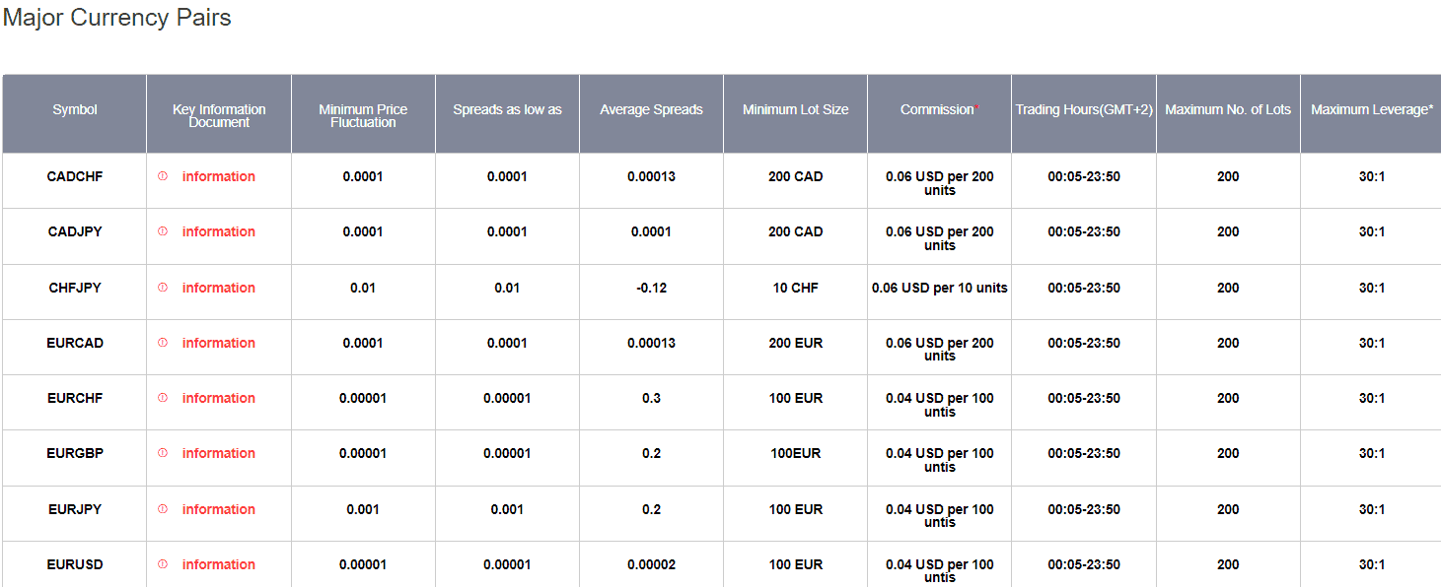Viewport: 1441px width, 587px height.
Task: Click the Key Information Document column header
Action: coord(219,113)
